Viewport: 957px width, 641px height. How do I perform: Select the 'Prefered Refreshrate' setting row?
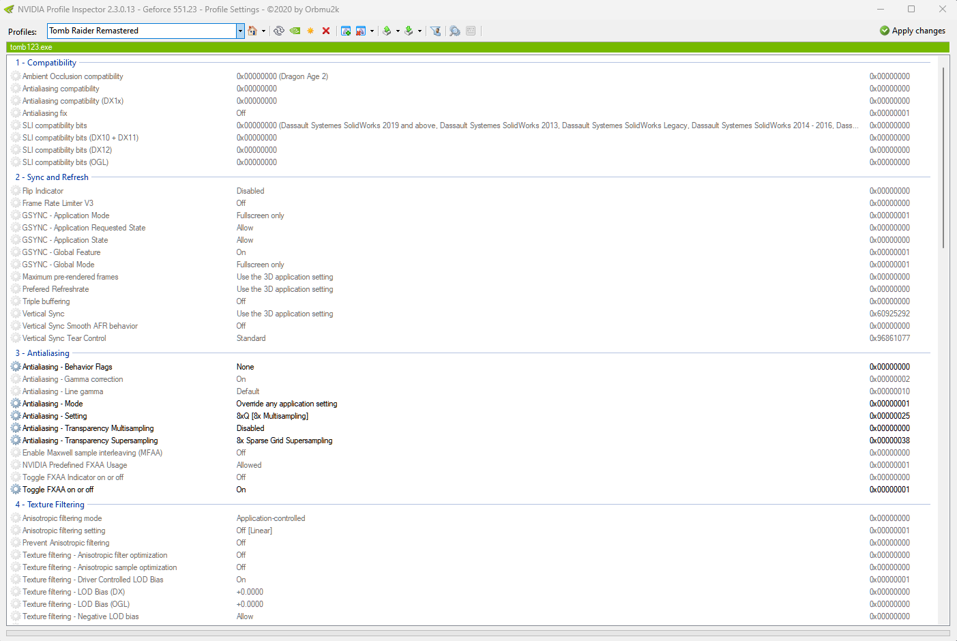point(471,289)
